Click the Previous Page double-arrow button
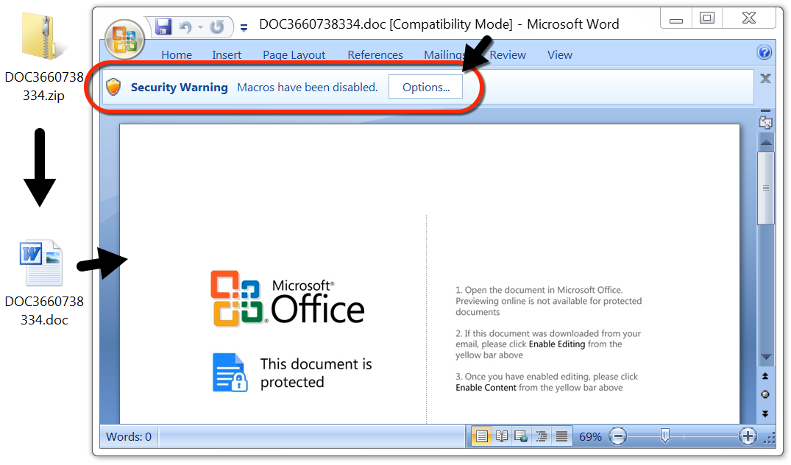The width and height of the screenshot is (791, 465). pos(765,376)
